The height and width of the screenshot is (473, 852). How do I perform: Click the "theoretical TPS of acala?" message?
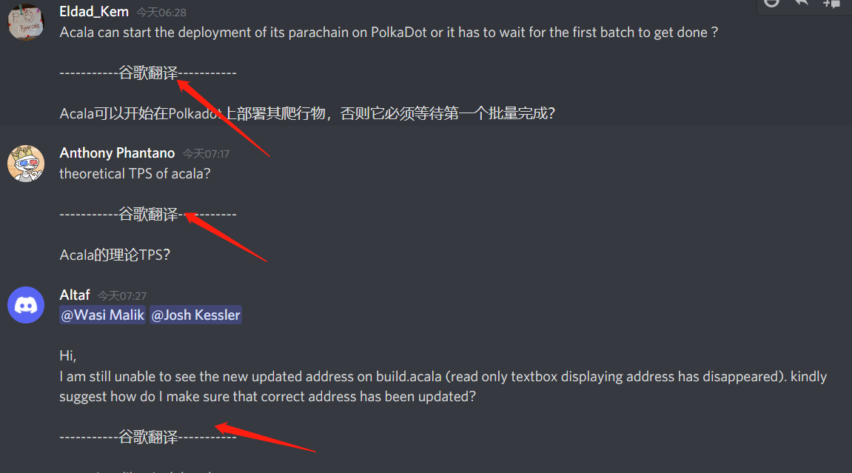tap(135, 174)
